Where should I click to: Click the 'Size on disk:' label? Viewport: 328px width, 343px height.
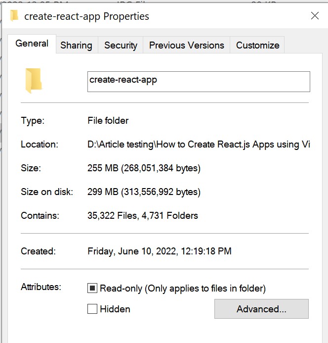(x=47, y=192)
